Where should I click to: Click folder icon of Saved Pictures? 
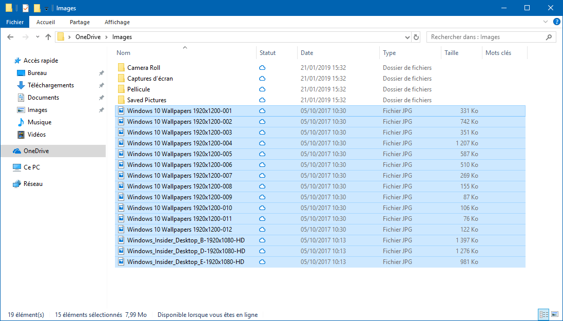[121, 100]
